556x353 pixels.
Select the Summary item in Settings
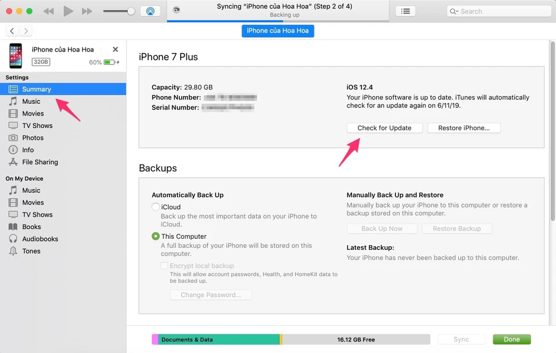tap(37, 89)
